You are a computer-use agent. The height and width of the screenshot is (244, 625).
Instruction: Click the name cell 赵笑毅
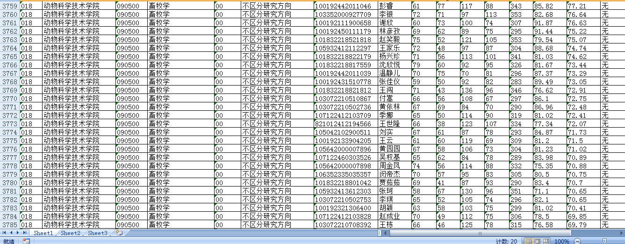pos(394,40)
